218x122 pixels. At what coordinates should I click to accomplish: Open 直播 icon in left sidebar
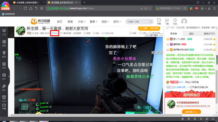click(4, 43)
